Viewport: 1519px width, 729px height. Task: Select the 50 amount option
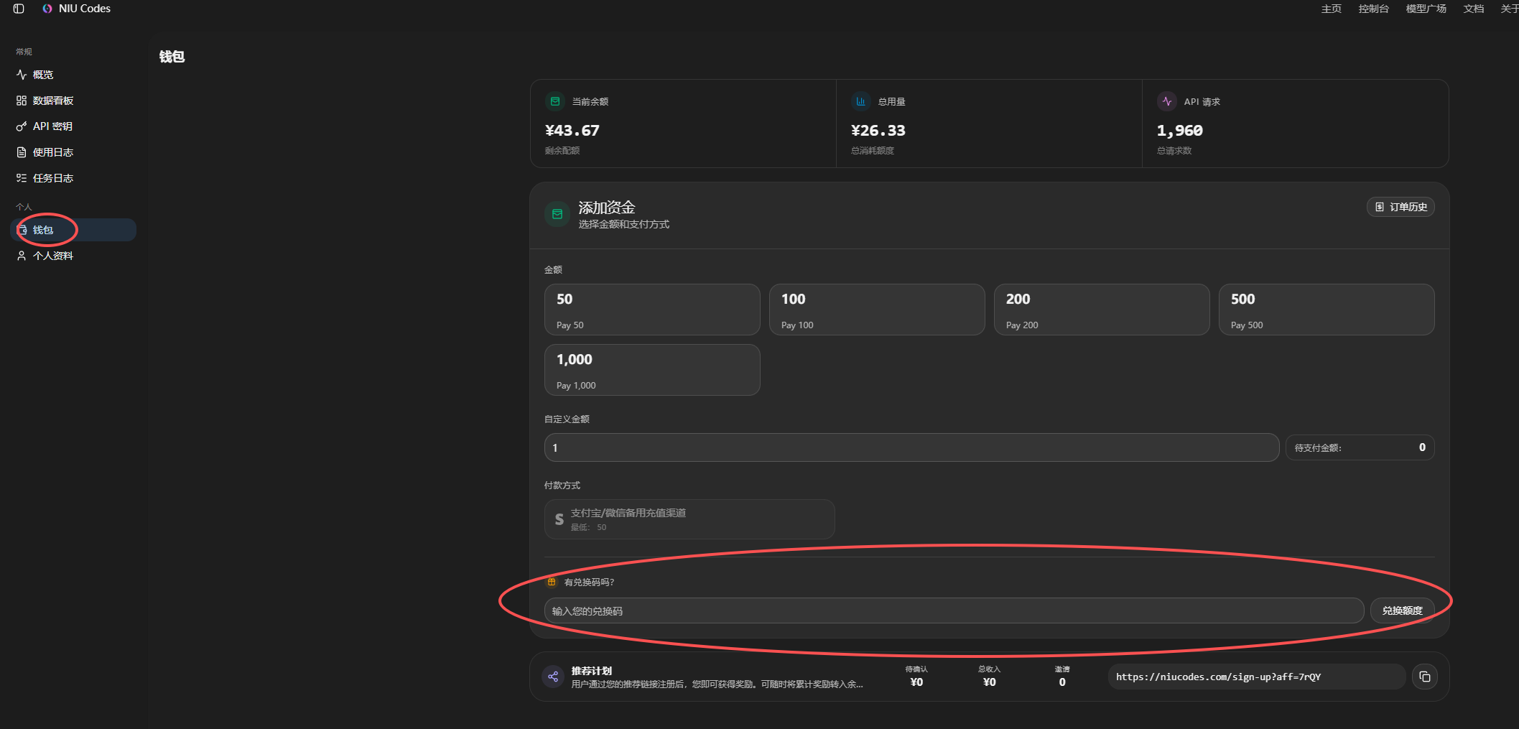[x=652, y=310]
